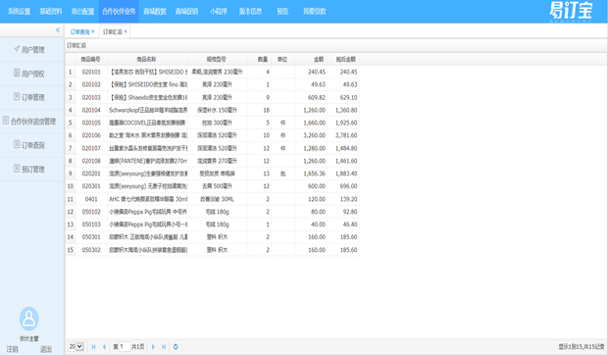Select product code cell 020105

91,123
